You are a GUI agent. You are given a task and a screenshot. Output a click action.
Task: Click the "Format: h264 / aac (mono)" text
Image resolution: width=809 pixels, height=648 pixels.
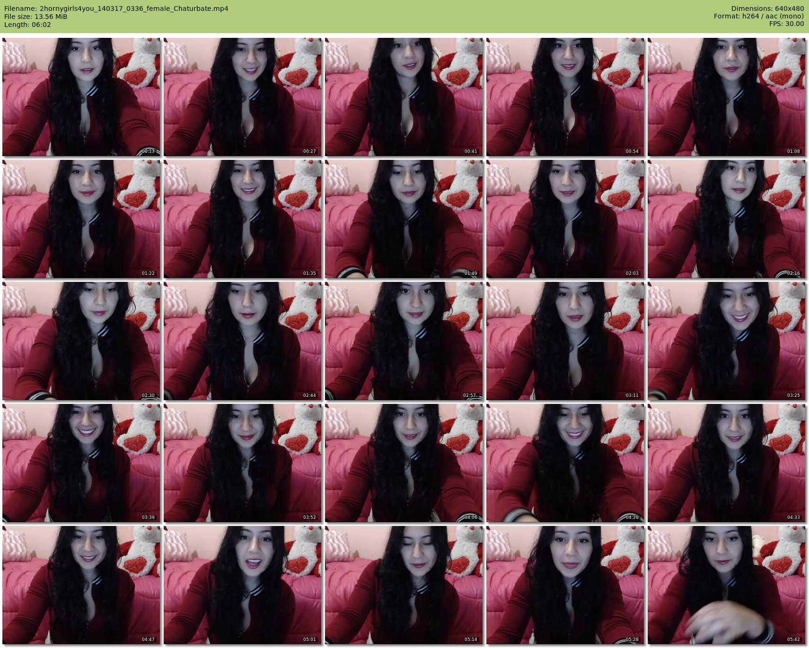click(759, 17)
